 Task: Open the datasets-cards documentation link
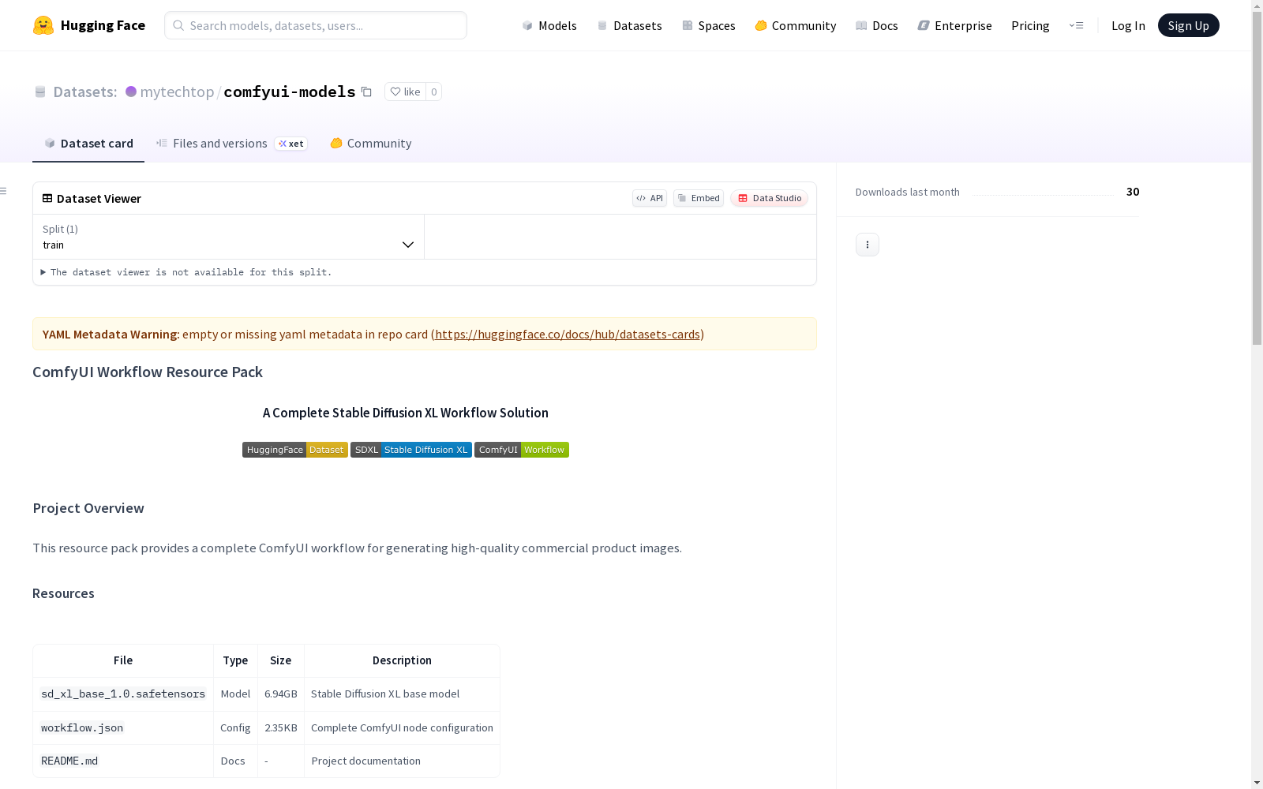pos(568,334)
